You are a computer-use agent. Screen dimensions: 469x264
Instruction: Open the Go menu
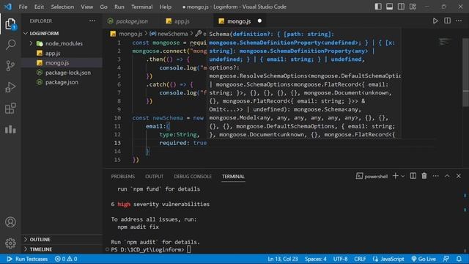click(103, 7)
